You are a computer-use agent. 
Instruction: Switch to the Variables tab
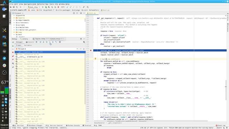click(x=28, y=46)
